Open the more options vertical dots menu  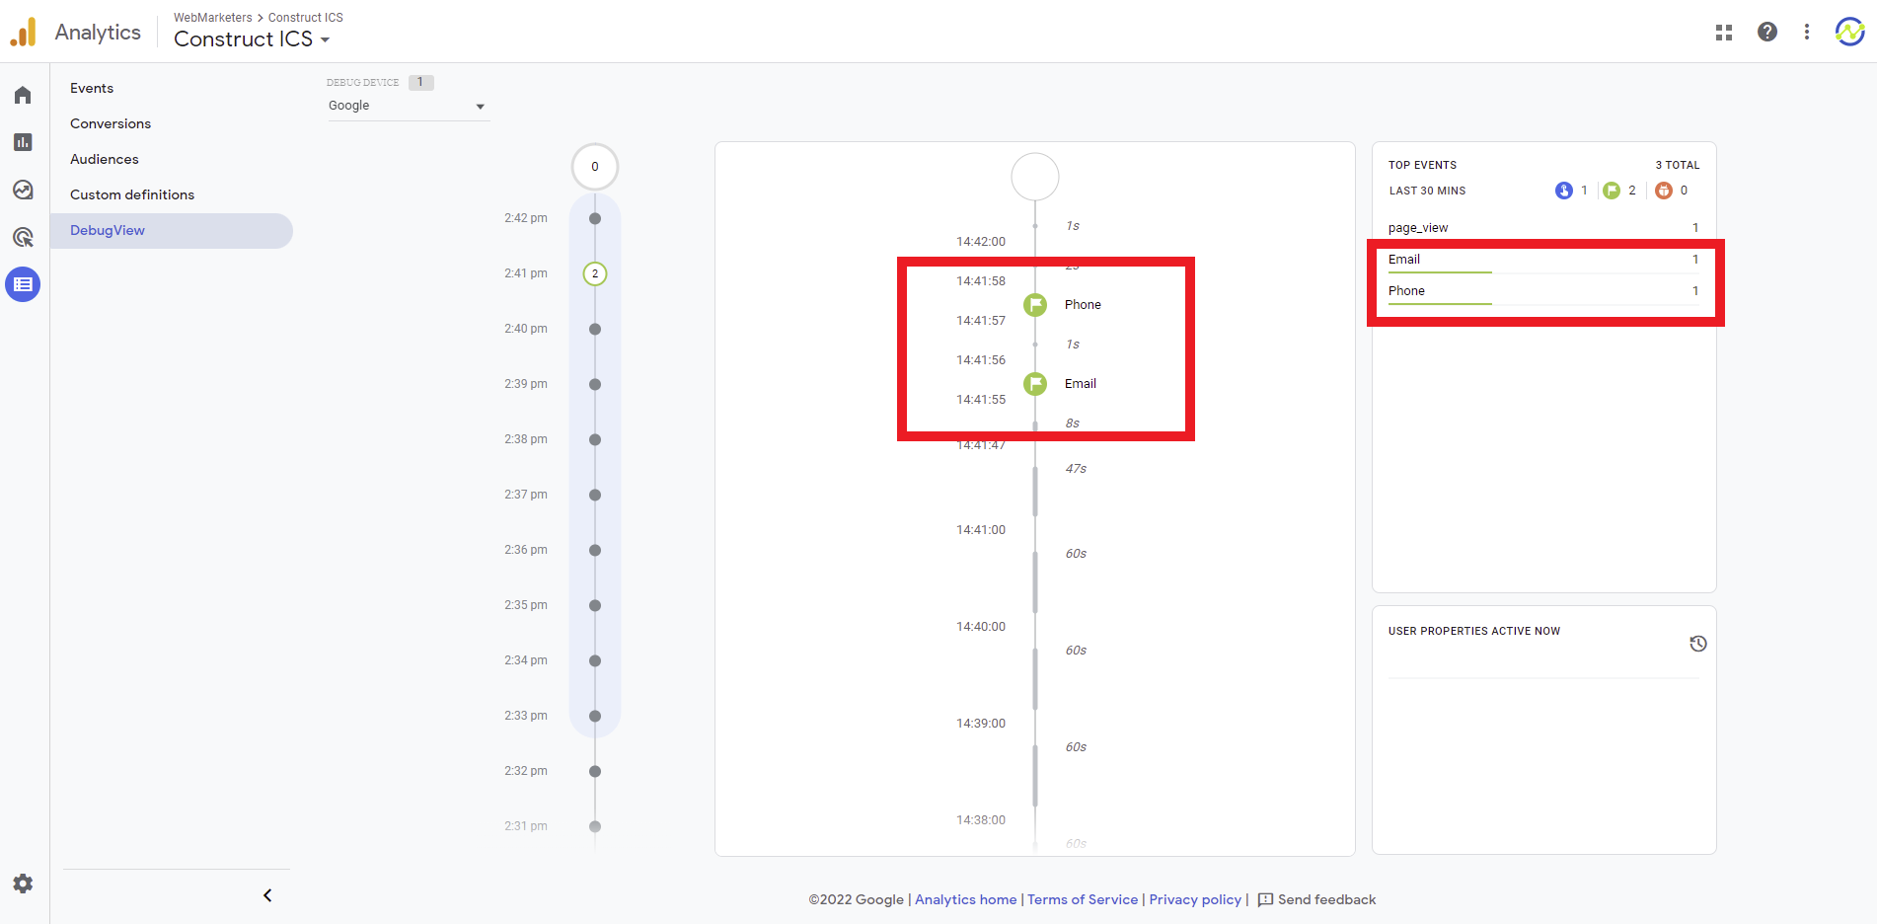(x=1807, y=33)
